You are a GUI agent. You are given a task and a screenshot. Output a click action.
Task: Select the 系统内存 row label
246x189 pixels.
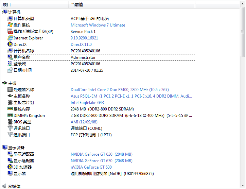(22, 109)
